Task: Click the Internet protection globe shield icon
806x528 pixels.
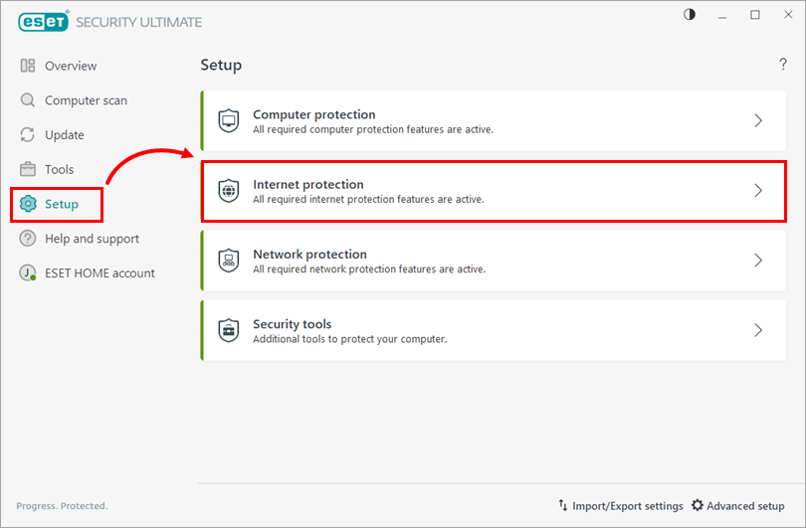Action: (229, 191)
